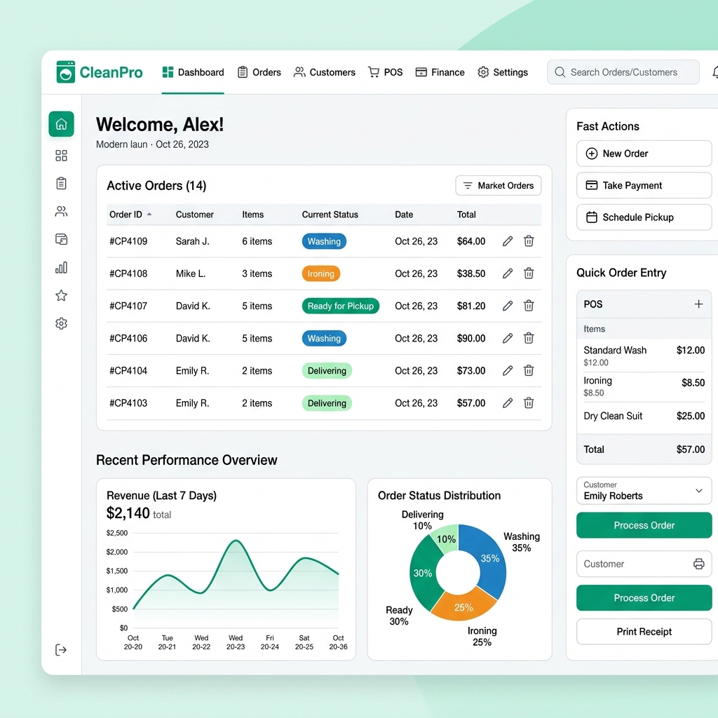Screen dimensions: 718x718
Task: Click the Standard Wash item row
Action: 644,355
